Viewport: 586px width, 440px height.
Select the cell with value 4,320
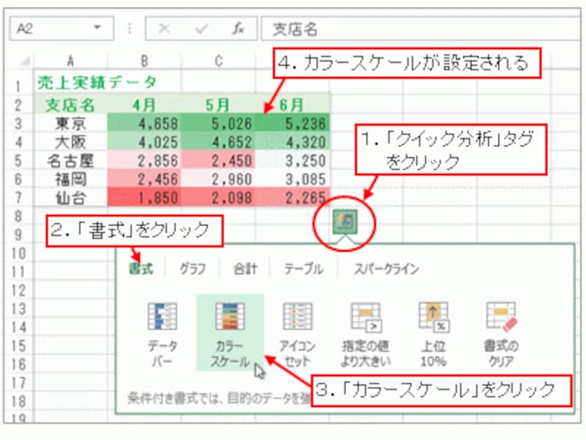tap(292, 142)
